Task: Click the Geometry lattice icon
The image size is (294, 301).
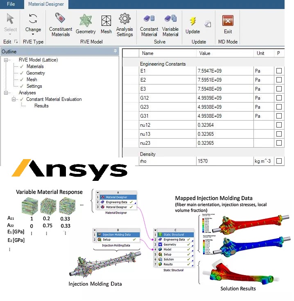Action: tap(86, 21)
